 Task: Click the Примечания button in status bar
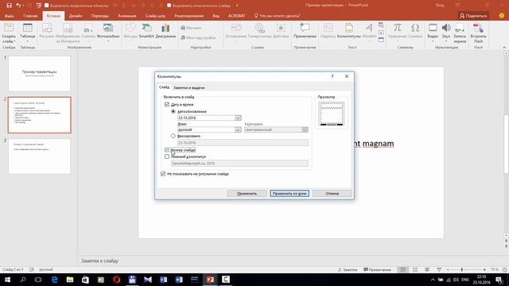click(377, 270)
